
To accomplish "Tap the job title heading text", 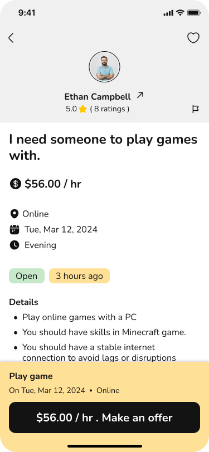I will point(103,148).
